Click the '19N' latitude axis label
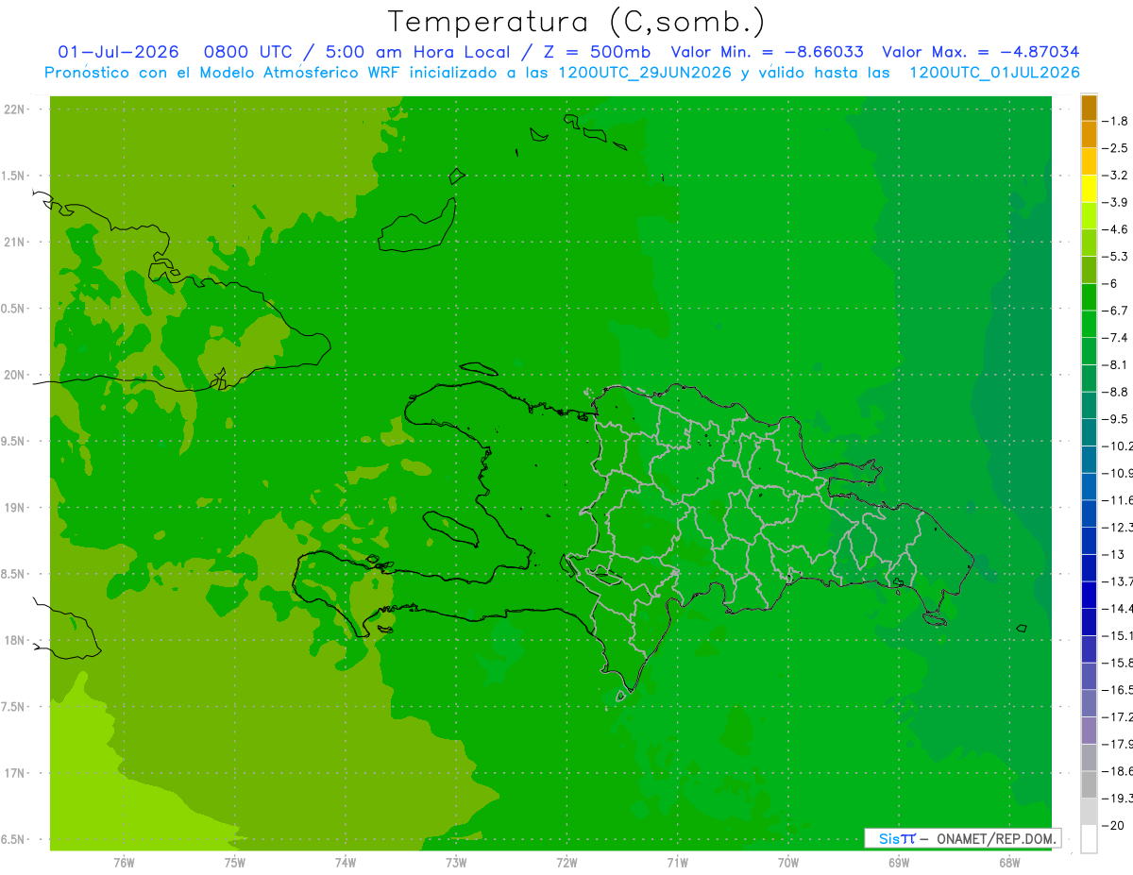1133x875 pixels. (x=15, y=508)
